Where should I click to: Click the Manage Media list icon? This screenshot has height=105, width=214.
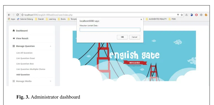click(14, 81)
